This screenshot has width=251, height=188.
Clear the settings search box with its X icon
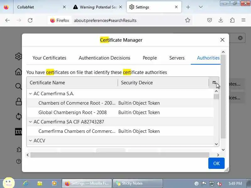point(240,38)
